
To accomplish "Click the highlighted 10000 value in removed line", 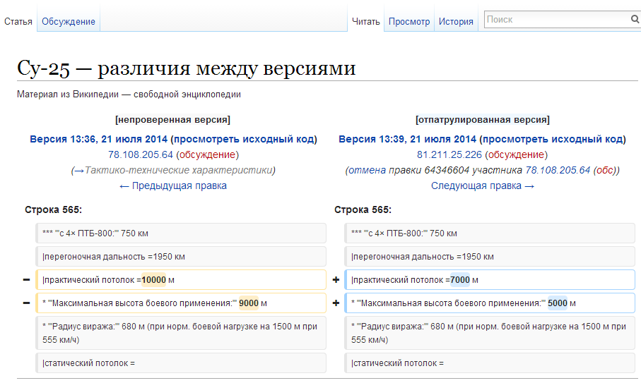I will coord(153,280).
